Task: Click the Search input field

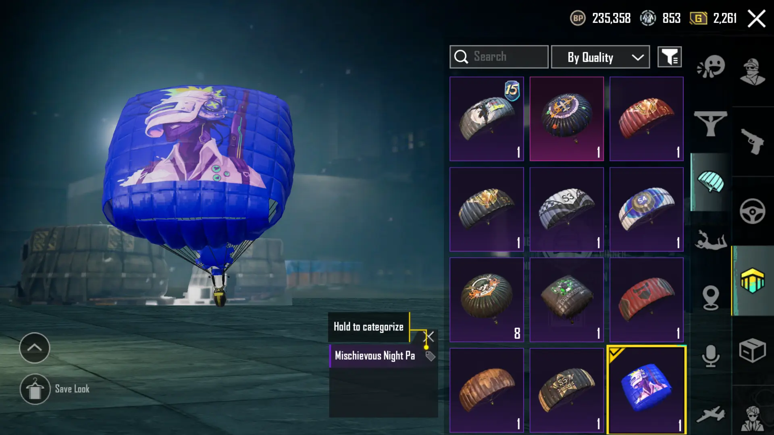Action: pyautogui.click(x=499, y=57)
